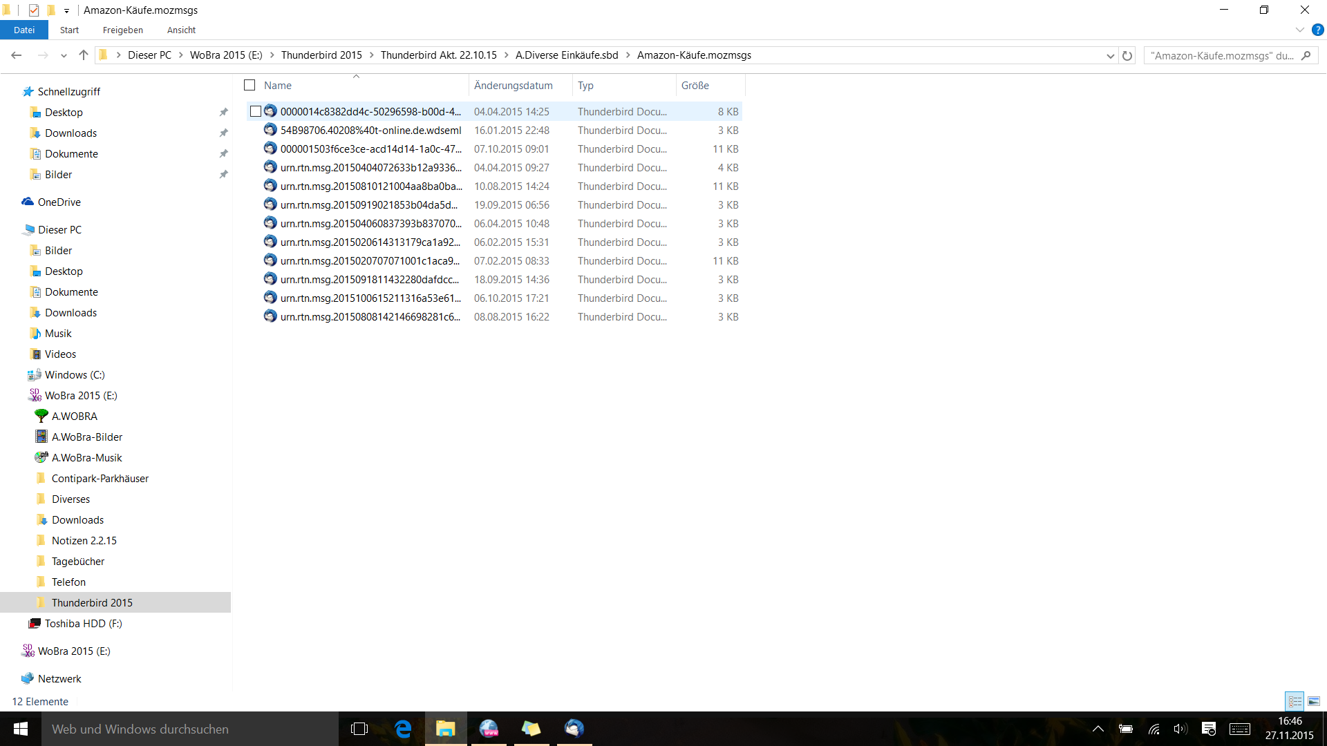Image resolution: width=1327 pixels, height=746 pixels.
Task: Expand the ribbon with chevron arrow
Action: click(1299, 30)
